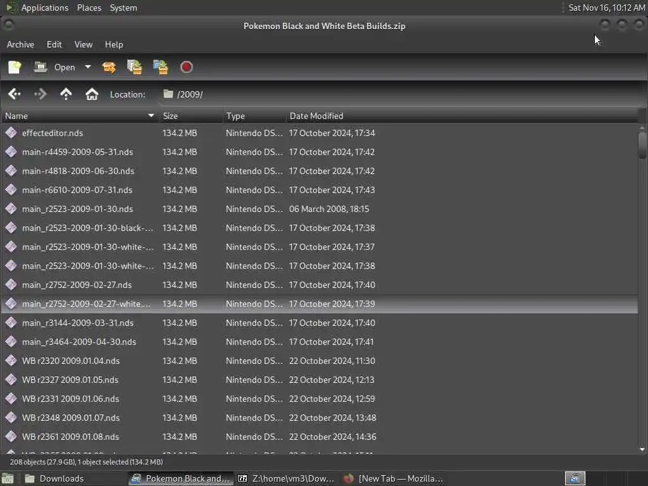Click the Name column sort arrow
This screenshot has height=486, width=648.
pyautogui.click(x=151, y=116)
